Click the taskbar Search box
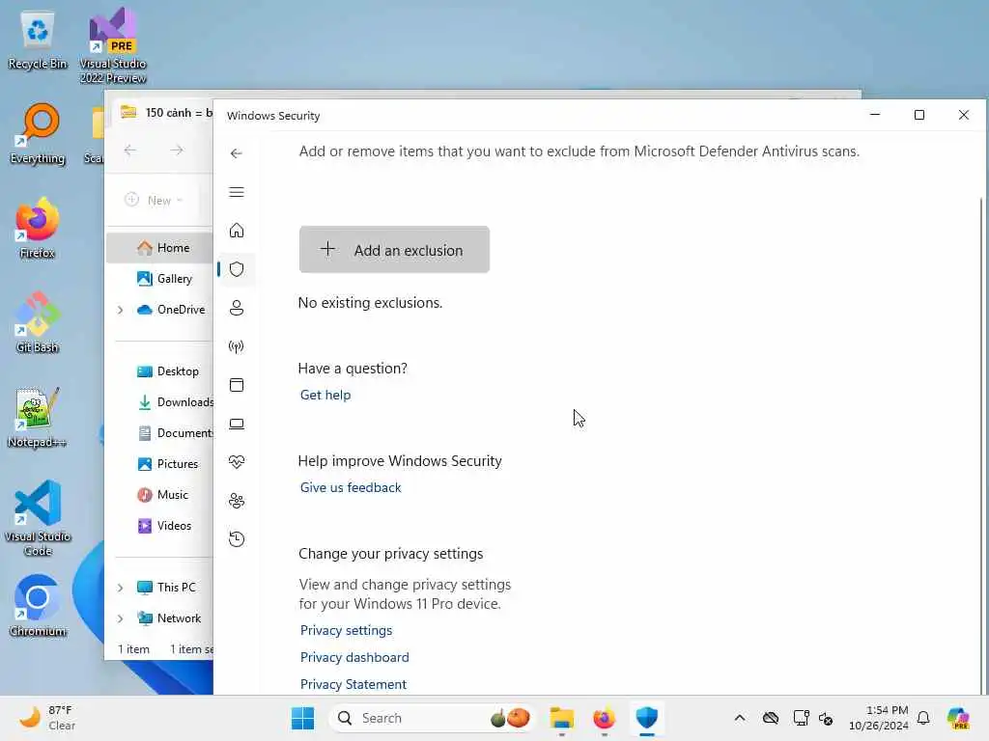Image resolution: width=989 pixels, height=741 pixels. click(x=432, y=718)
